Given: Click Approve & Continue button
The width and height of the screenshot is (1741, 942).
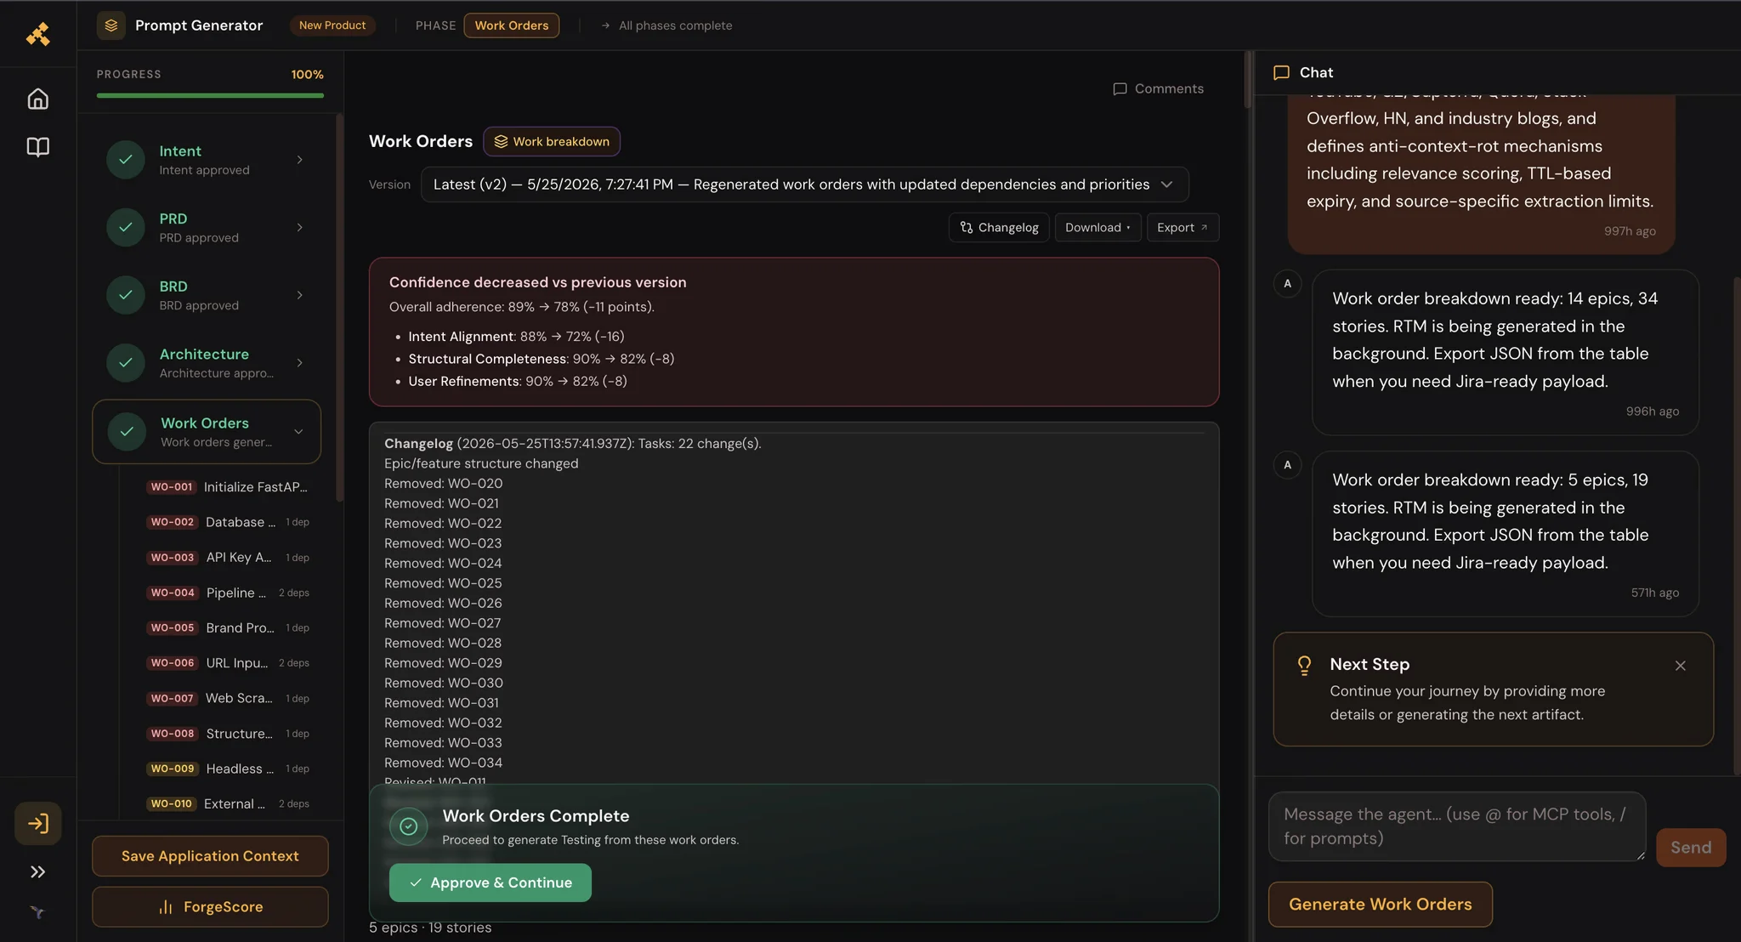Looking at the screenshot, I should tap(491, 882).
